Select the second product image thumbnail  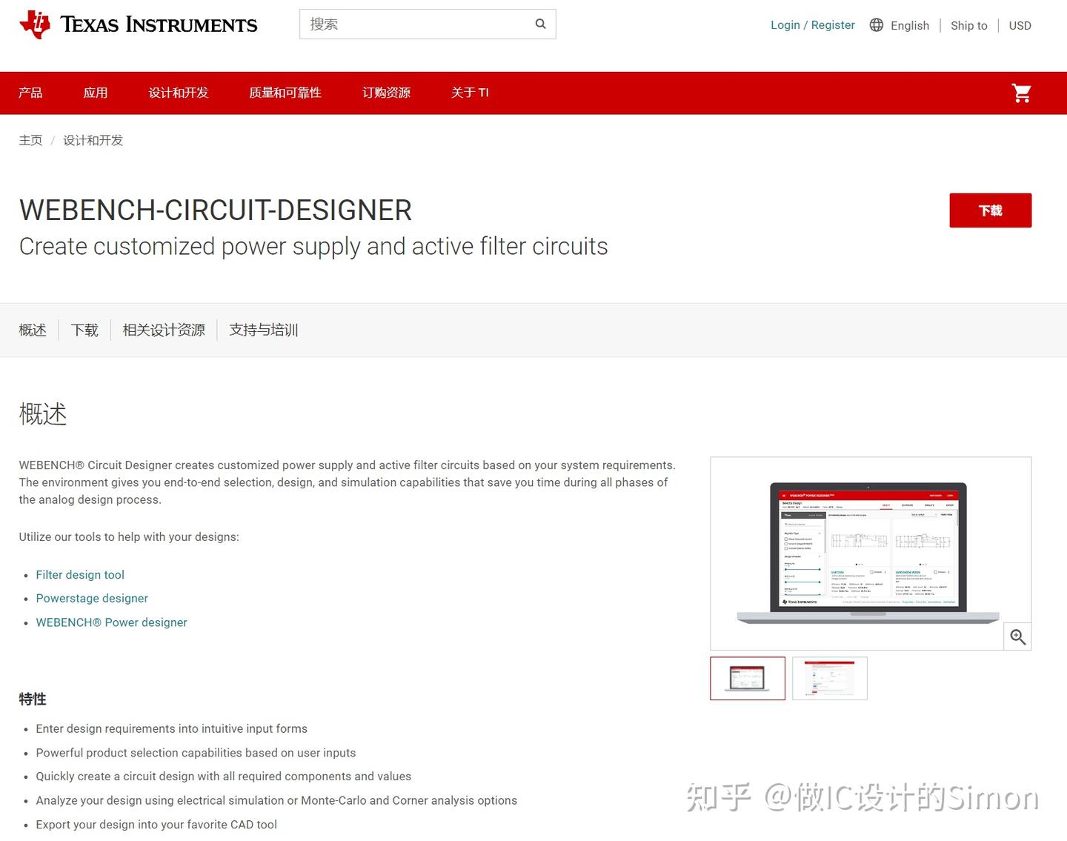830,678
